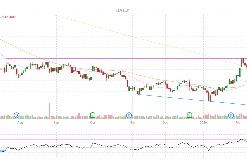Click the Sep label on the time axis
Screen dimensions: 247x162
tap(56, 123)
